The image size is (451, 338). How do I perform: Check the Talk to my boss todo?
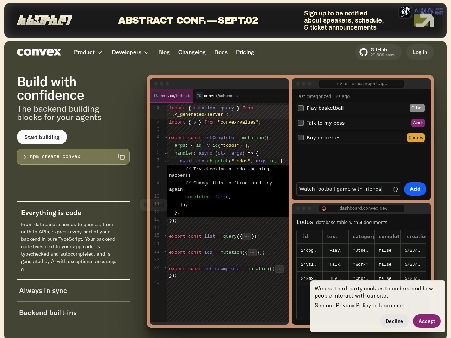(301, 123)
